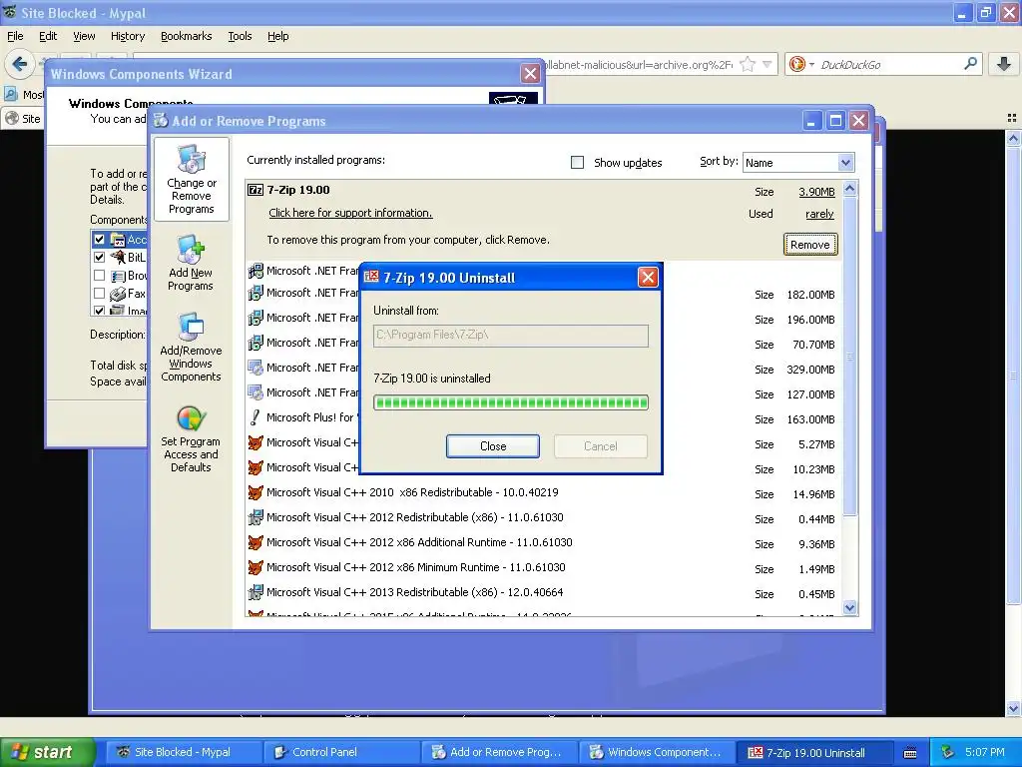
Task: Click the search magnifier icon in Mypal
Action: [x=970, y=63]
